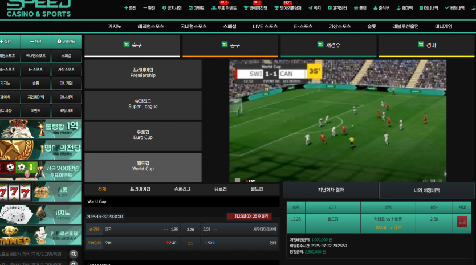This screenshot has height=265, width=476.
Task: Click the mute speaker icon on video player
Action: [425, 181]
